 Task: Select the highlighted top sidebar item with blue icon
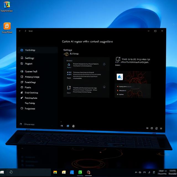click(x=38, y=50)
